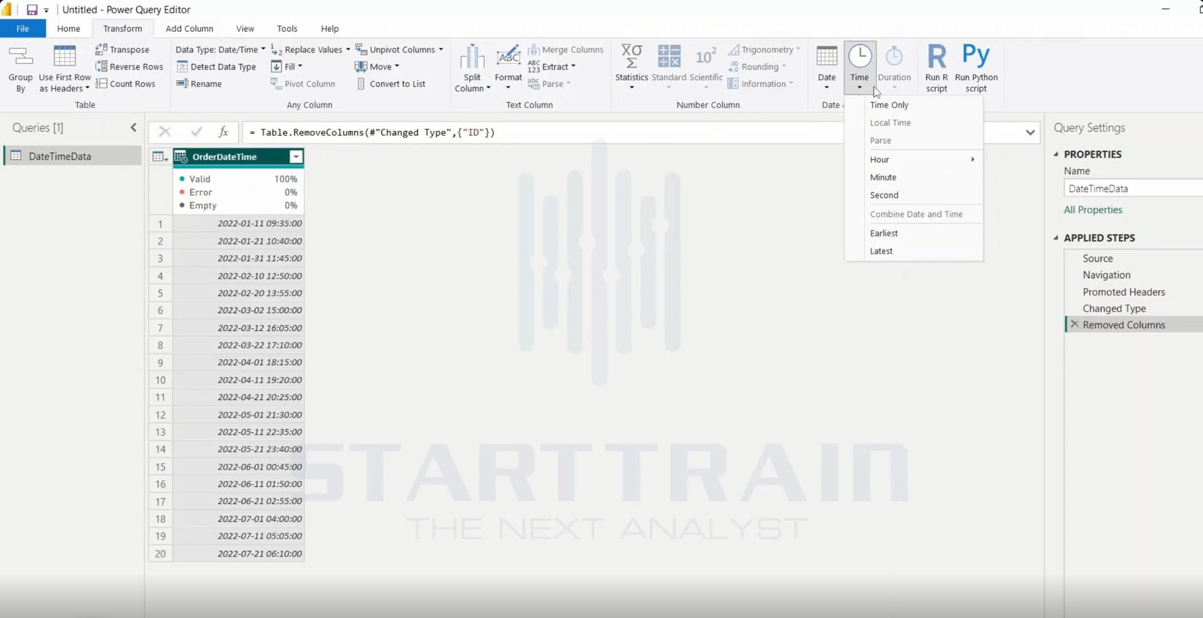Select Minute in Time menu
The image size is (1203, 618).
[x=883, y=177]
